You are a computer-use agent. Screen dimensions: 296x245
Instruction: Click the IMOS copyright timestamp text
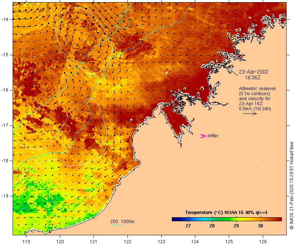point(291,186)
